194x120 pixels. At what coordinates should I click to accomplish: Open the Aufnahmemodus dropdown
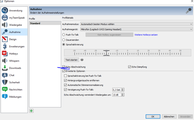click(x=136, y=24)
